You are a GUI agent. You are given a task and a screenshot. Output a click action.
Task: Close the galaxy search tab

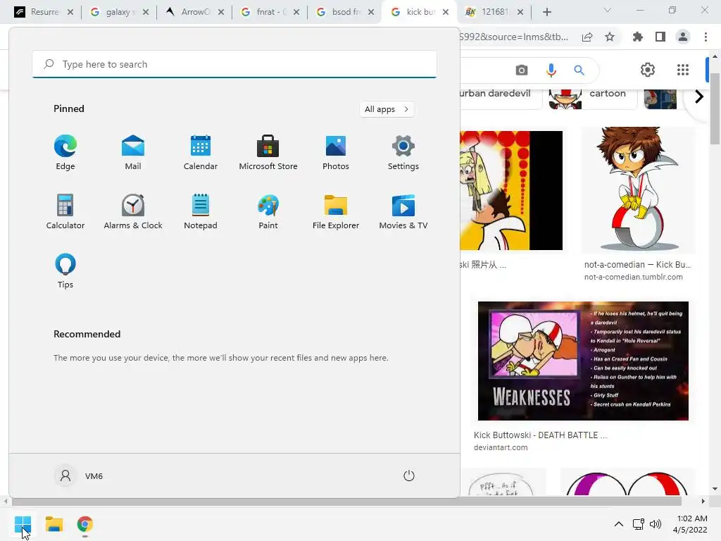[x=146, y=12]
